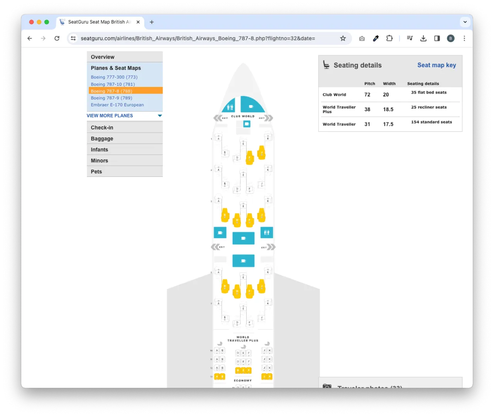Open the Chrome extensions puzzle menu
Viewport: 494px width, 416px height.
pyautogui.click(x=389, y=38)
